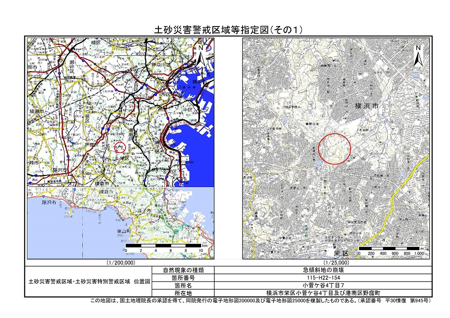The width and height of the screenshot is (450, 318).
Task: Click the (1/200,000) scale label
Action: (121, 262)
